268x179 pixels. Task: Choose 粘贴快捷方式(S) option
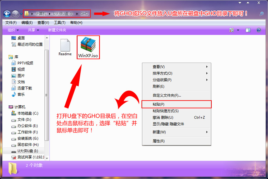pyautogui.click(x=176, y=111)
